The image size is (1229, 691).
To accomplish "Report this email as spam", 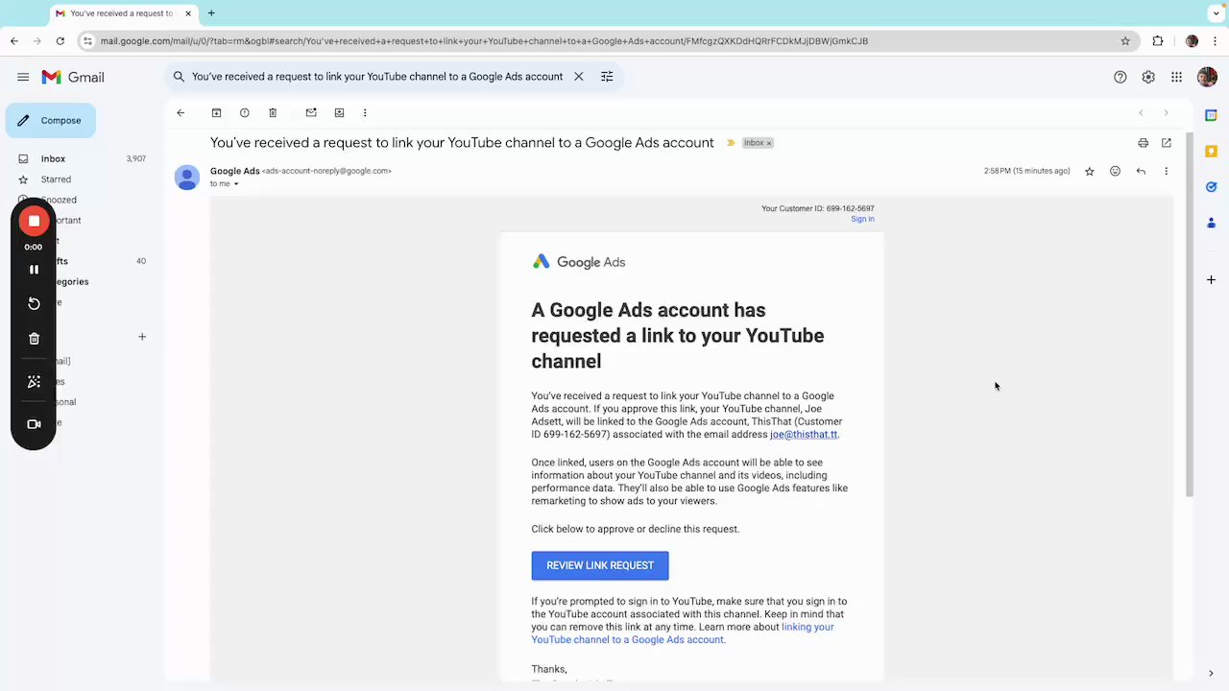I will coord(245,113).
